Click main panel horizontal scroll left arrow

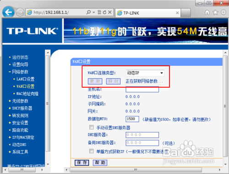66,169
